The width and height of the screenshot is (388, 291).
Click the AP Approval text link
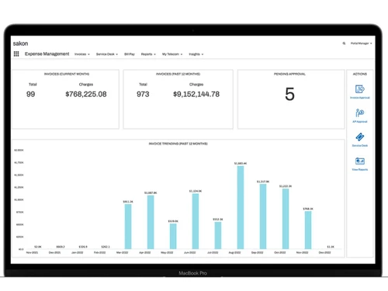pyautogui.click(x=360, y=122)
